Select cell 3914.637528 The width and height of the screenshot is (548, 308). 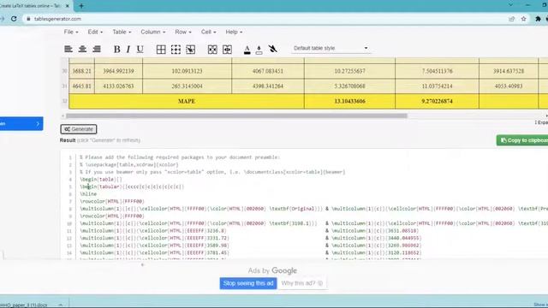[509, 71]
